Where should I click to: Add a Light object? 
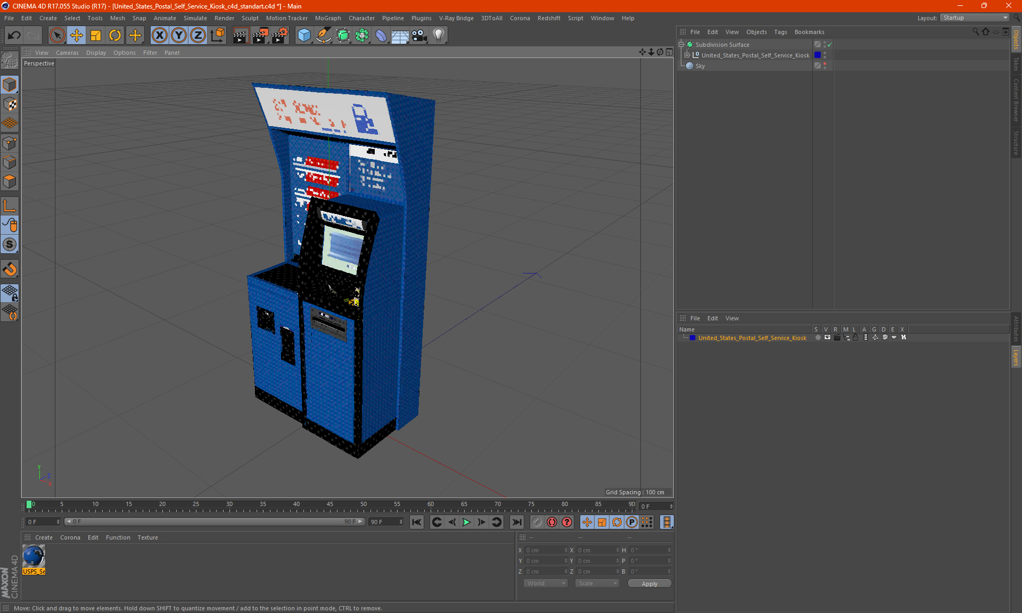[439, 36]
